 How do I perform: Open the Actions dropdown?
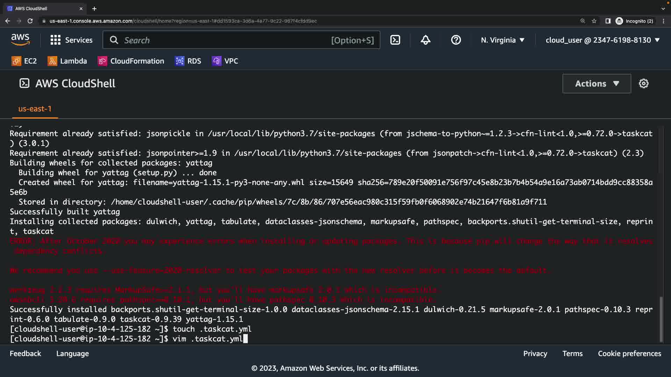pyautogui.click(x=597, y=83)
